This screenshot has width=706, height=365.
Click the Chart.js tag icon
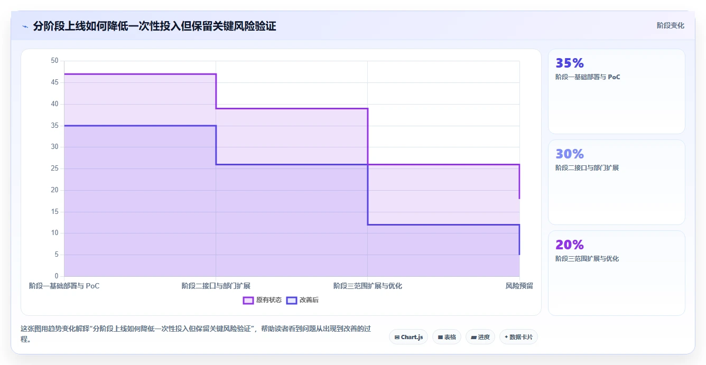point(397,337)
